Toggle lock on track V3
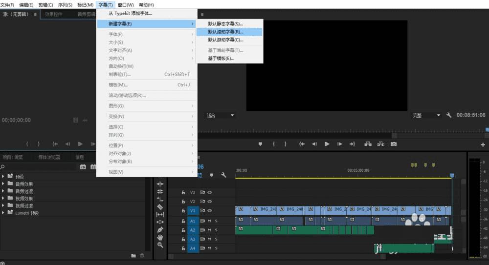Viewport: 489px width, 265px height. (x=183, y=192)
